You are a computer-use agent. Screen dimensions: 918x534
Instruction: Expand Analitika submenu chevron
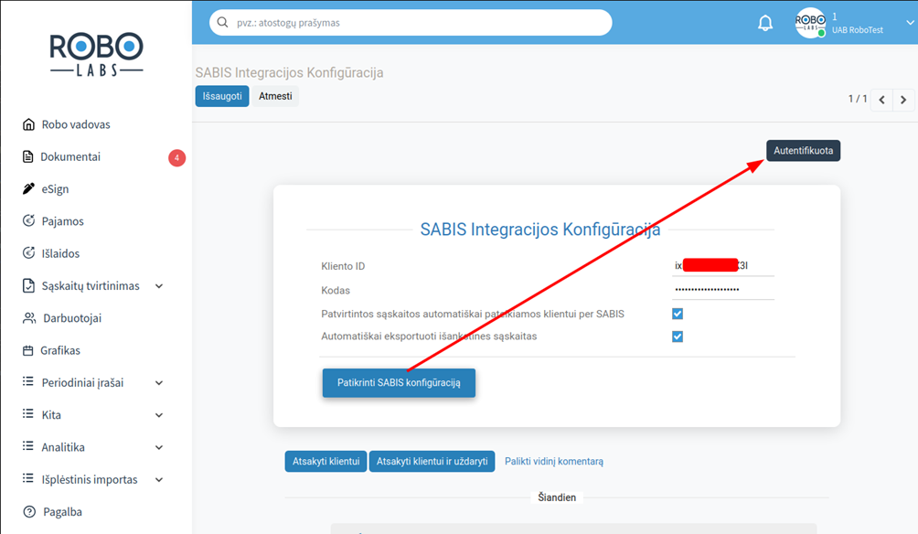point(159,447)
